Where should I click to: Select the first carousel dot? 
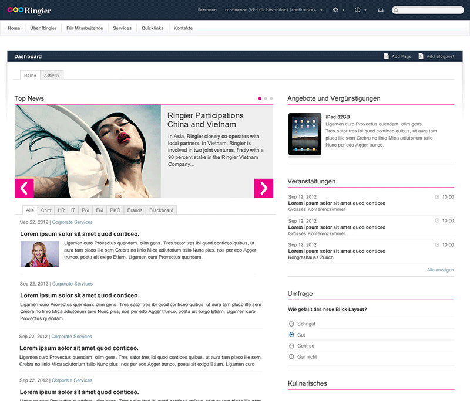[x=260, y=98]
